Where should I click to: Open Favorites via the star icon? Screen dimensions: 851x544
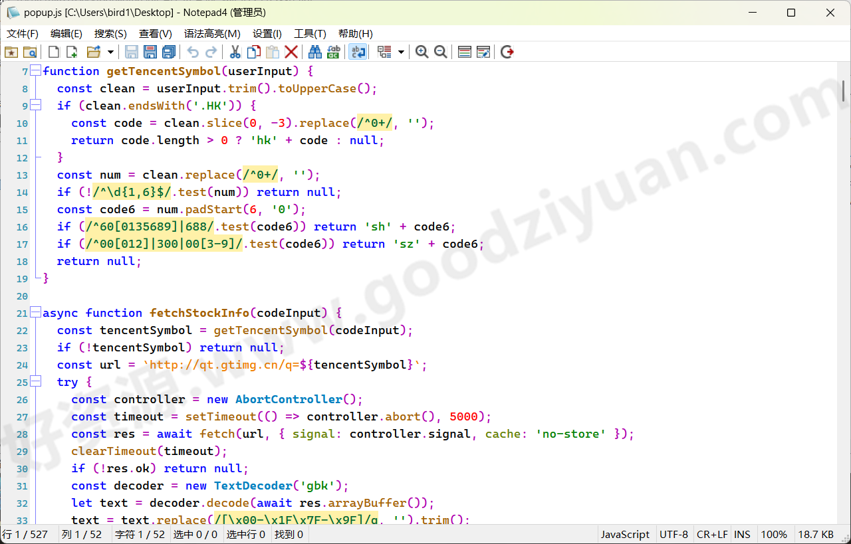[x=11, y=52]
